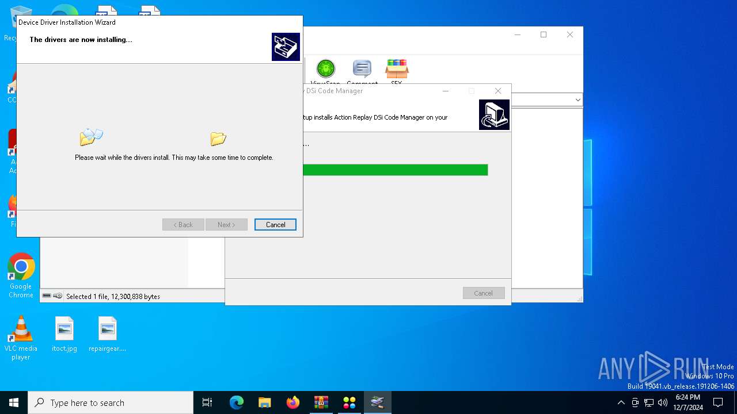Launch Firefox from the taskbar

(293, 402)
